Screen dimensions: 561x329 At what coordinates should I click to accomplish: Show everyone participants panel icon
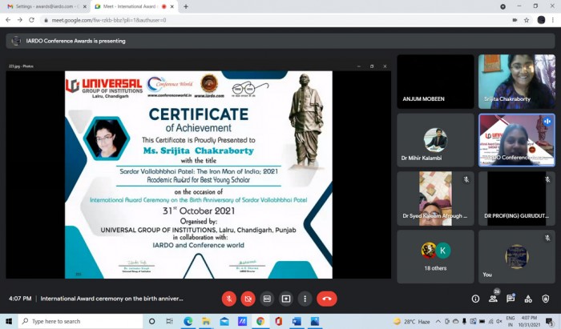click(x=494, y=299)
